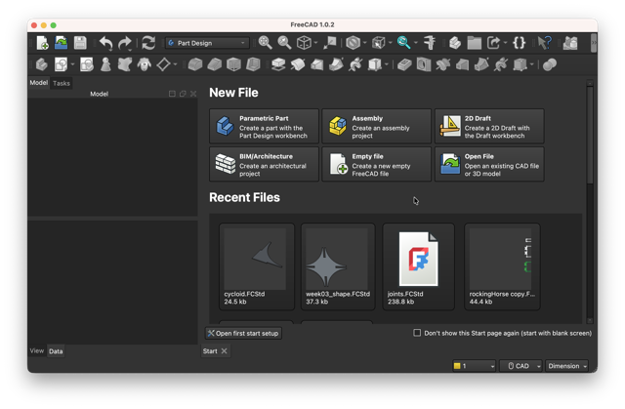Expand the additive primitive dropdown arrow
This screenshot has height=409, width=625.
[387, 64]
